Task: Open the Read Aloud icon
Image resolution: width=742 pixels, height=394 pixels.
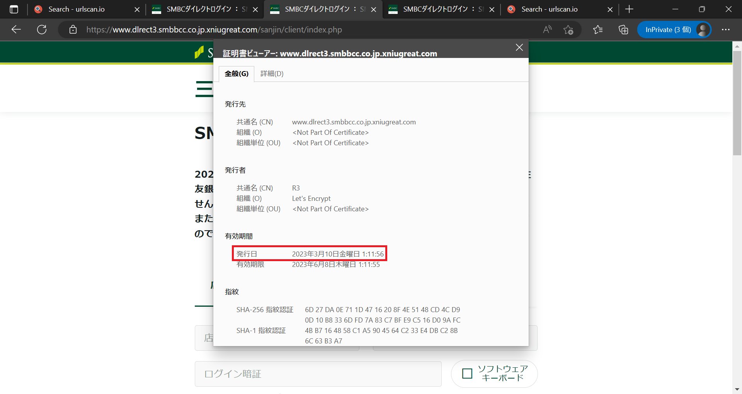Action: (x=547, y=29)
